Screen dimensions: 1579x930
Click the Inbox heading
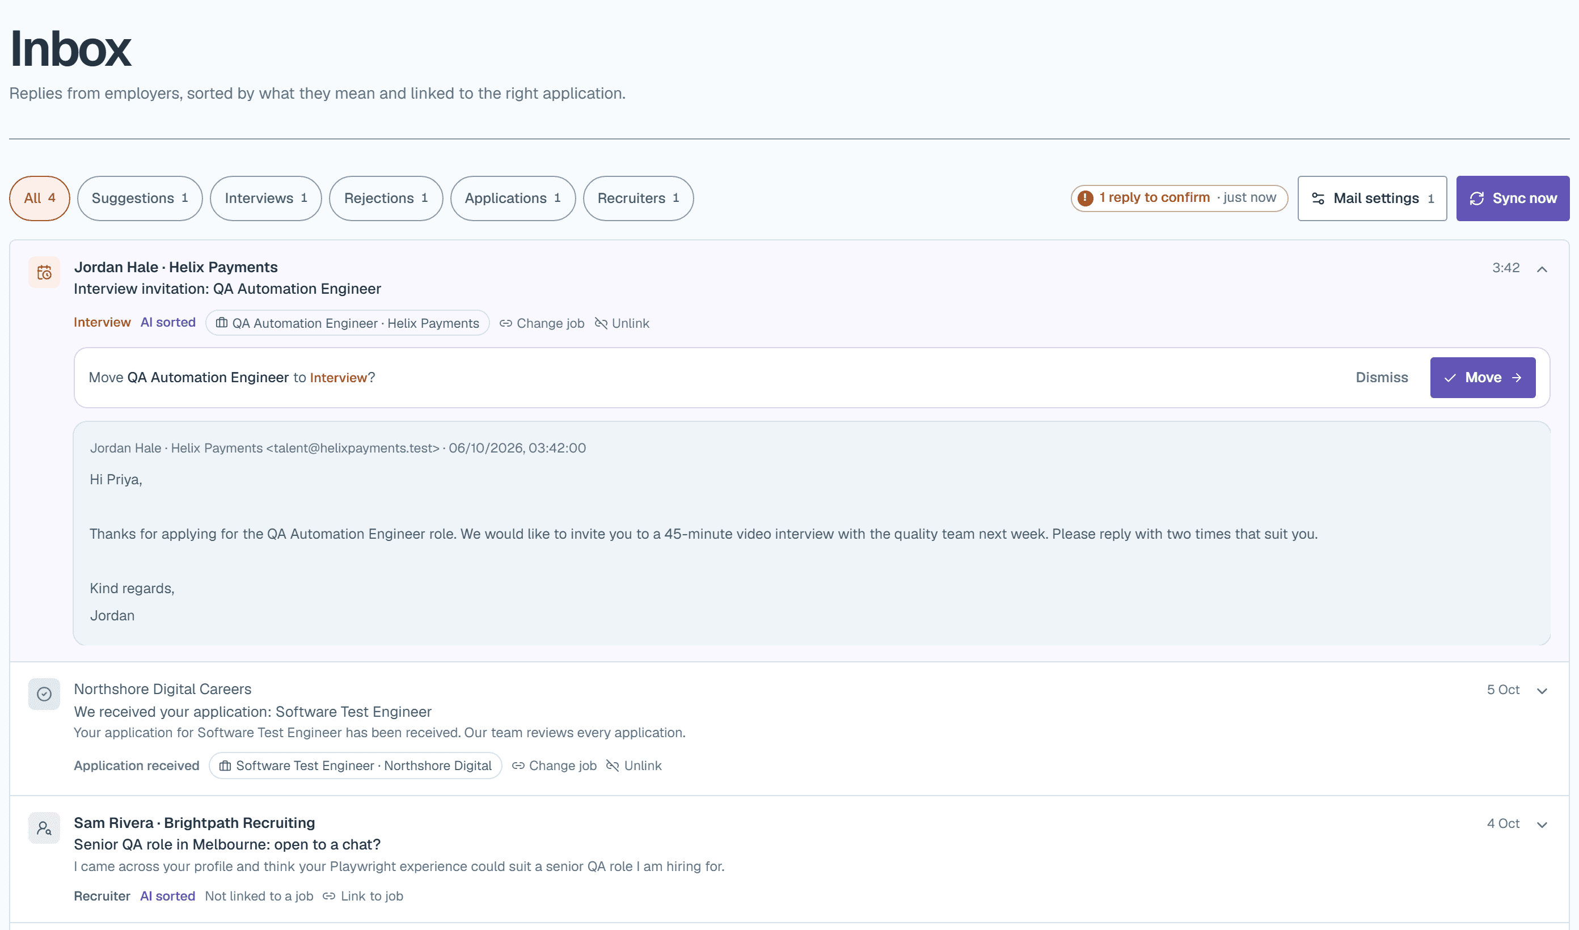(x=70, y=49)
